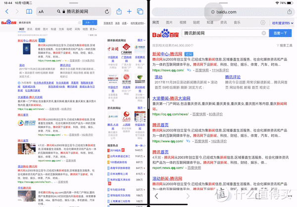
Task: Open 腾讯评论 sublink in left window
Action: pyautogui.click(x=65, y=65)
